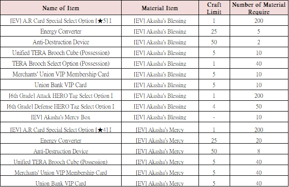Click '[6th Grade] Defense HERO Tag Select Option I'
This screenshot has width=289, height=187.
pyautogui.click(x=61, y=107)
